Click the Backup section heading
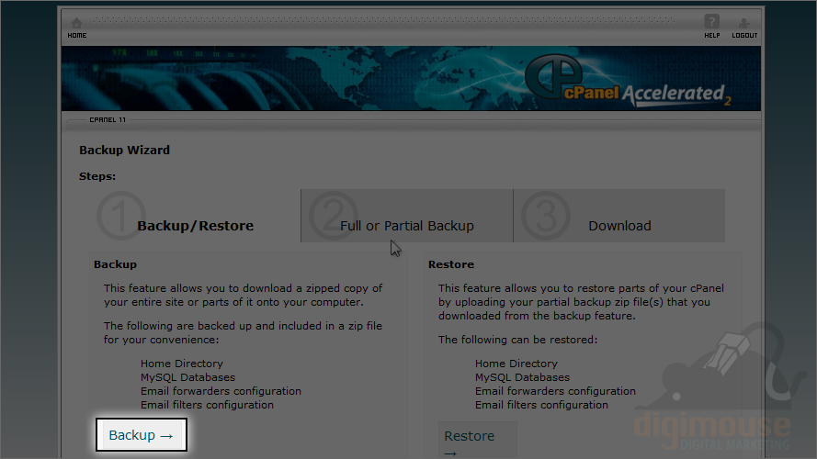 [115, 264]
